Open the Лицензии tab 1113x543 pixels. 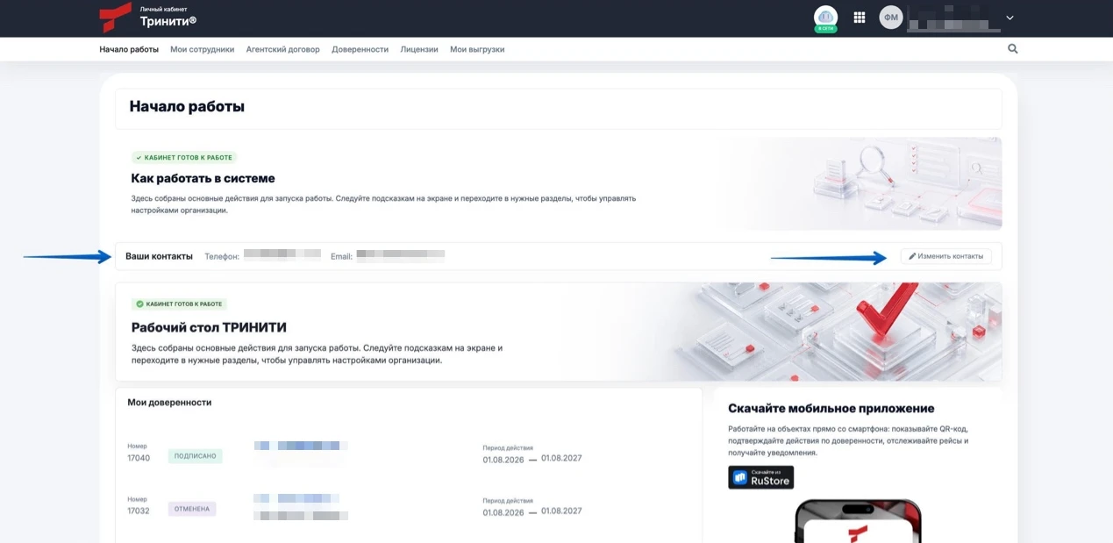419,49
